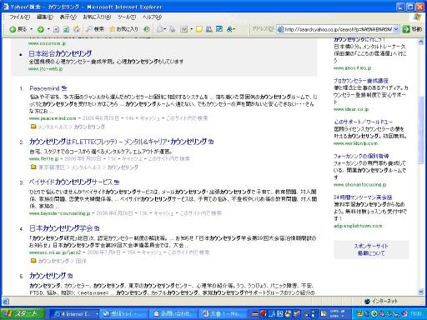427x320 pixels.
Task: Open the 日本総合カウンセリング sponsored link
Action: point(60,53)
